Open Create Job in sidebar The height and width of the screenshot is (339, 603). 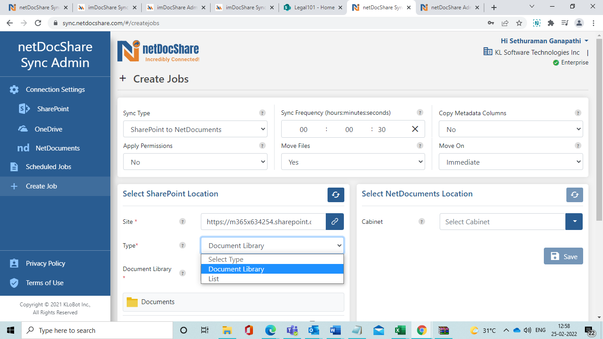pyautogui.click(x=55, y=186)
